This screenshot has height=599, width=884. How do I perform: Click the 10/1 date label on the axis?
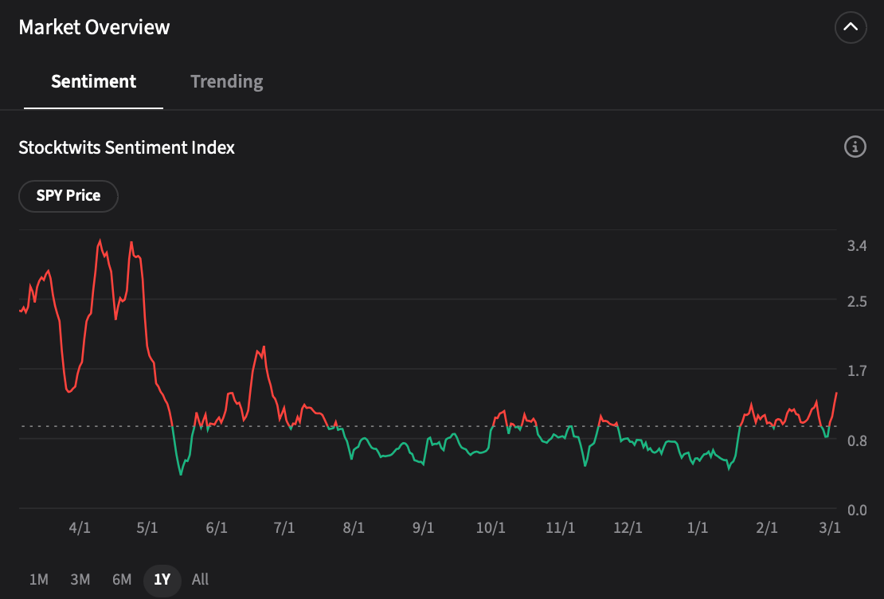coord(491,527)
